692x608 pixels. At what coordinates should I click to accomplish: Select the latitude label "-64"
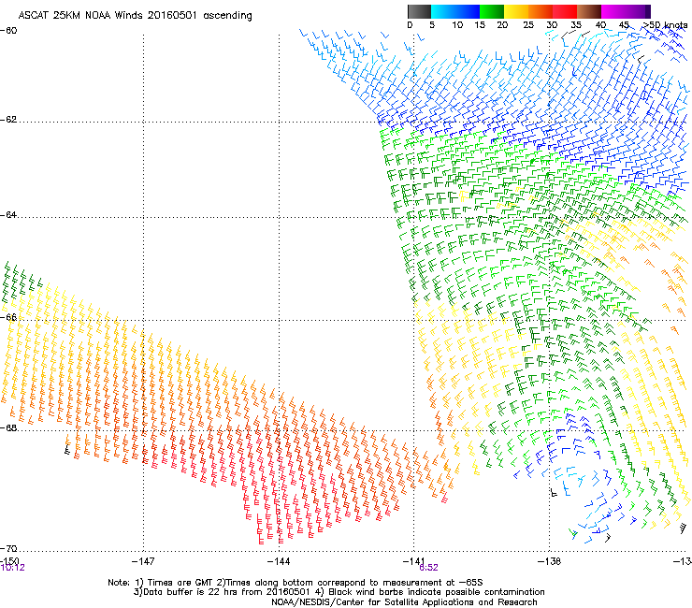point(8,215)
